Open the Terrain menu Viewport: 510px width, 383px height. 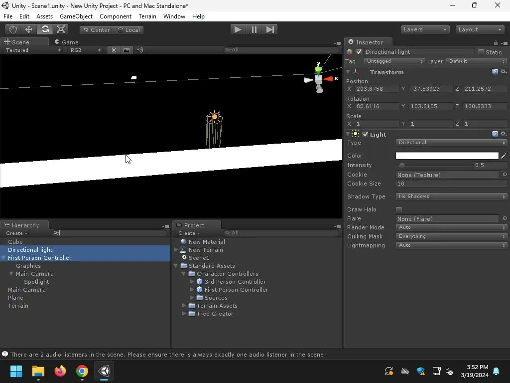147,16
